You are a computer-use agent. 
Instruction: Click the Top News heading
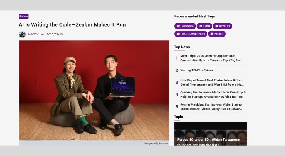coord(182,47)
